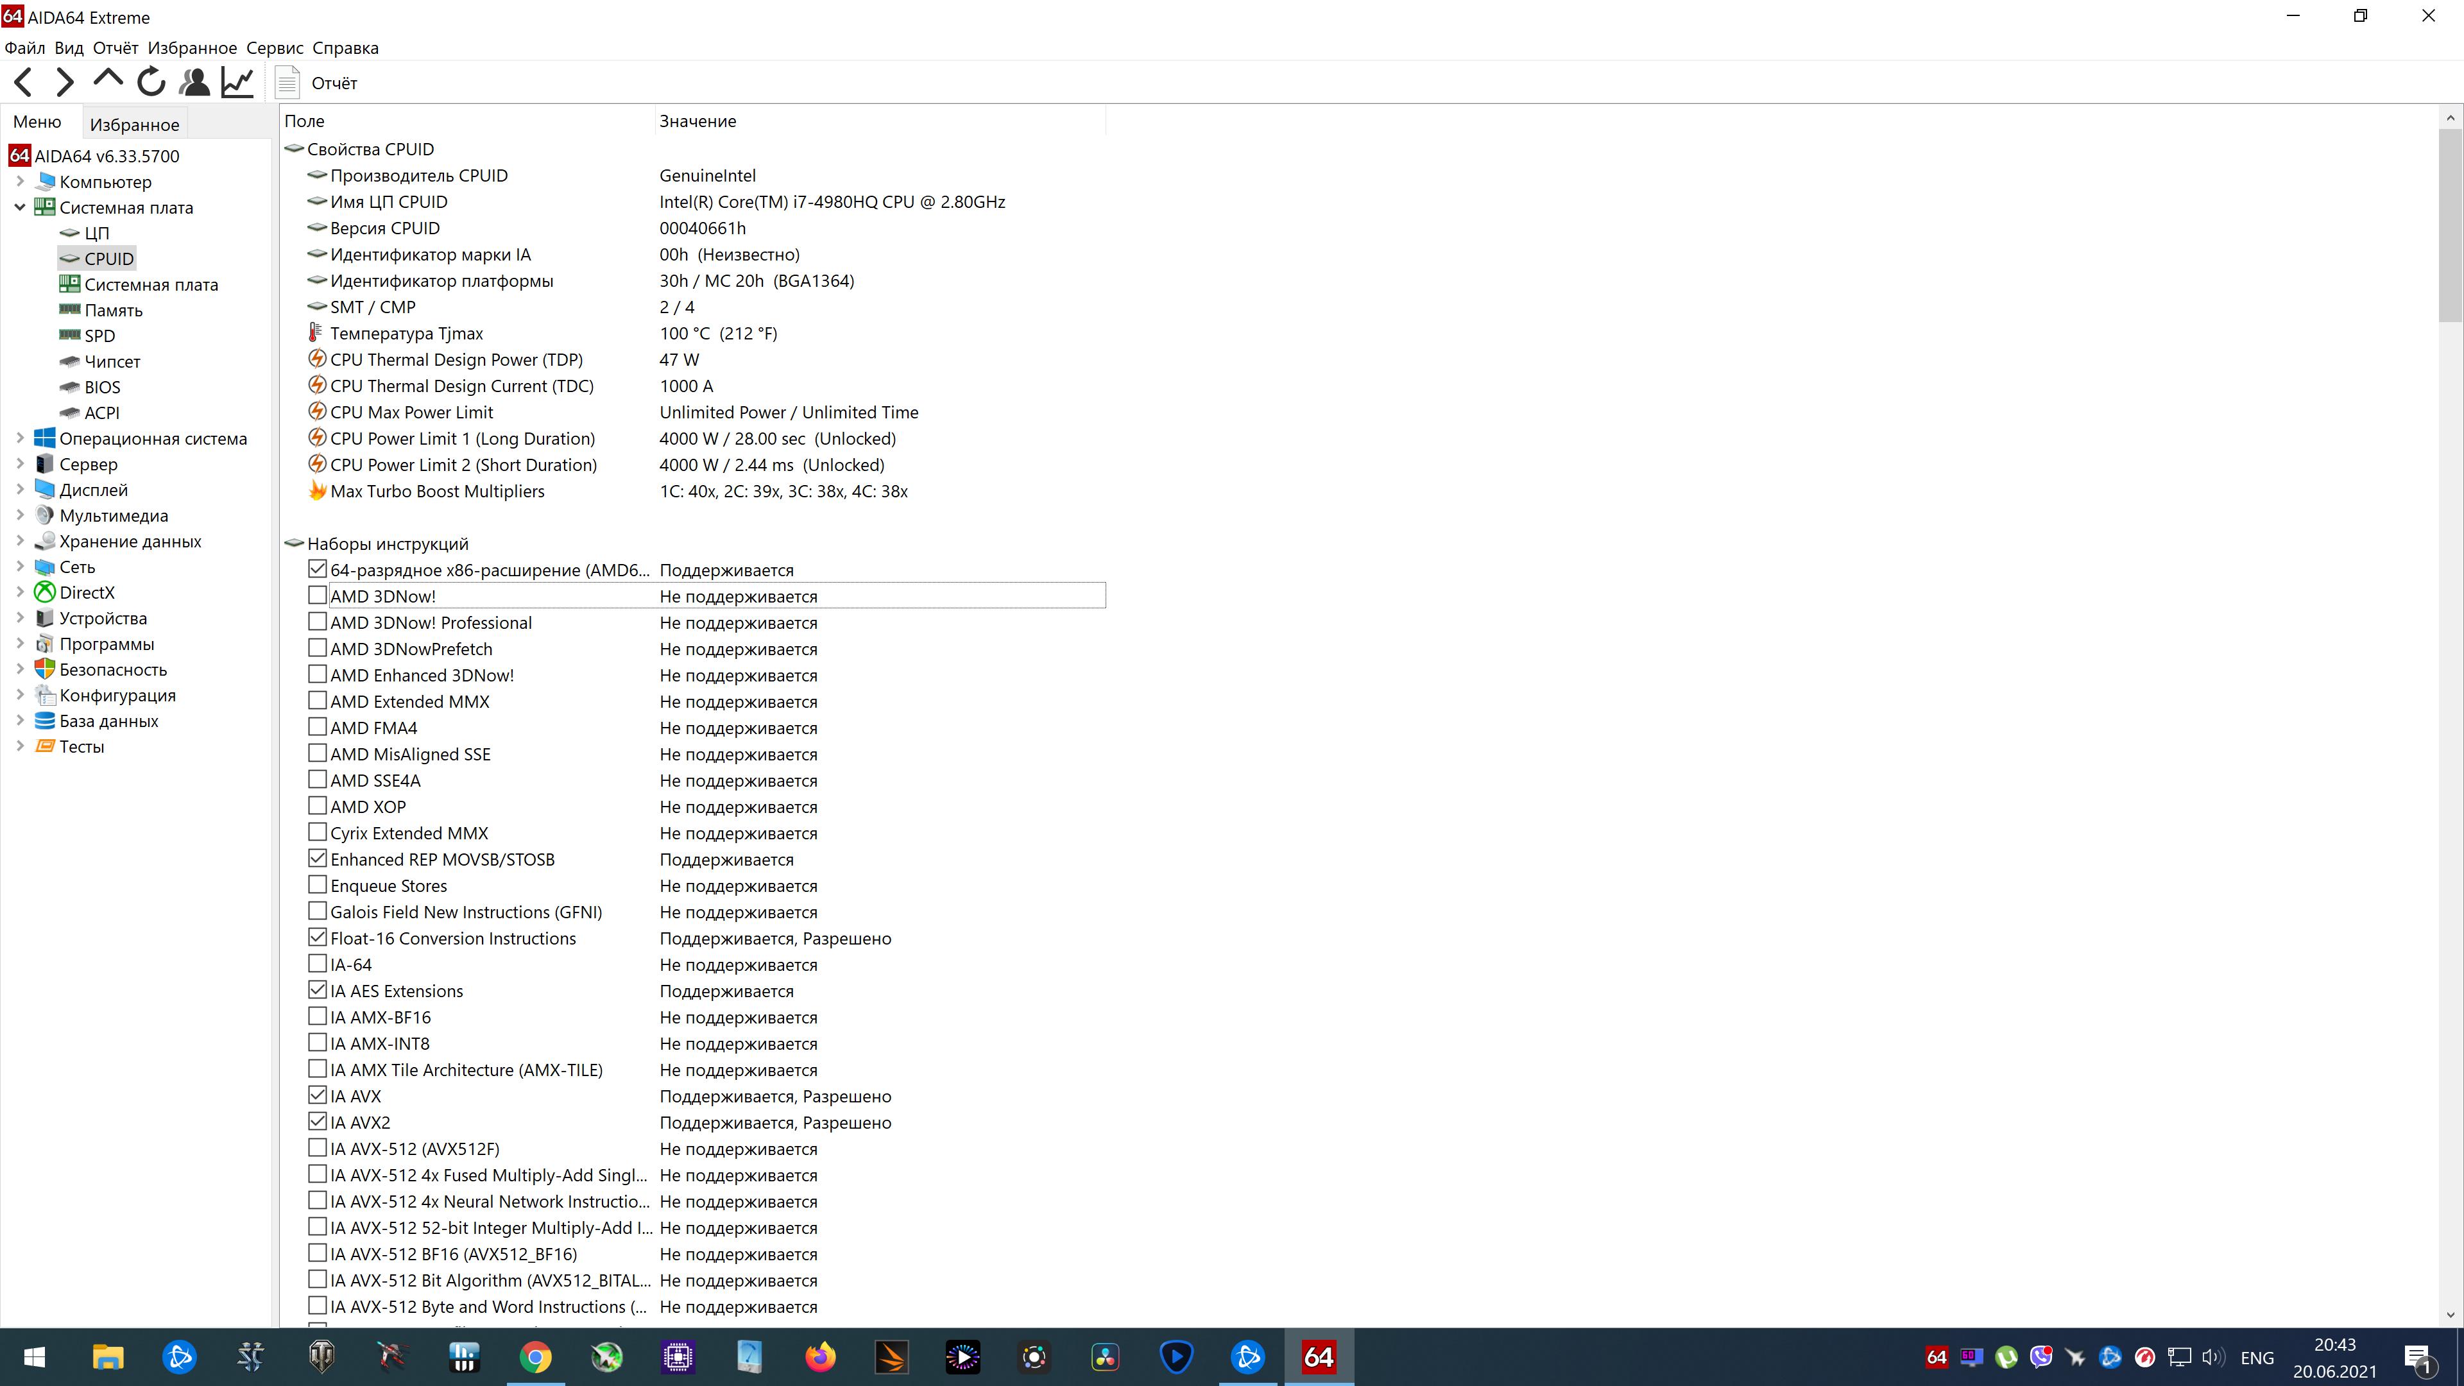The image size is (2464, 1386).
Task: Click the Forward navigation arrow
Action: [x=65, y=82]
